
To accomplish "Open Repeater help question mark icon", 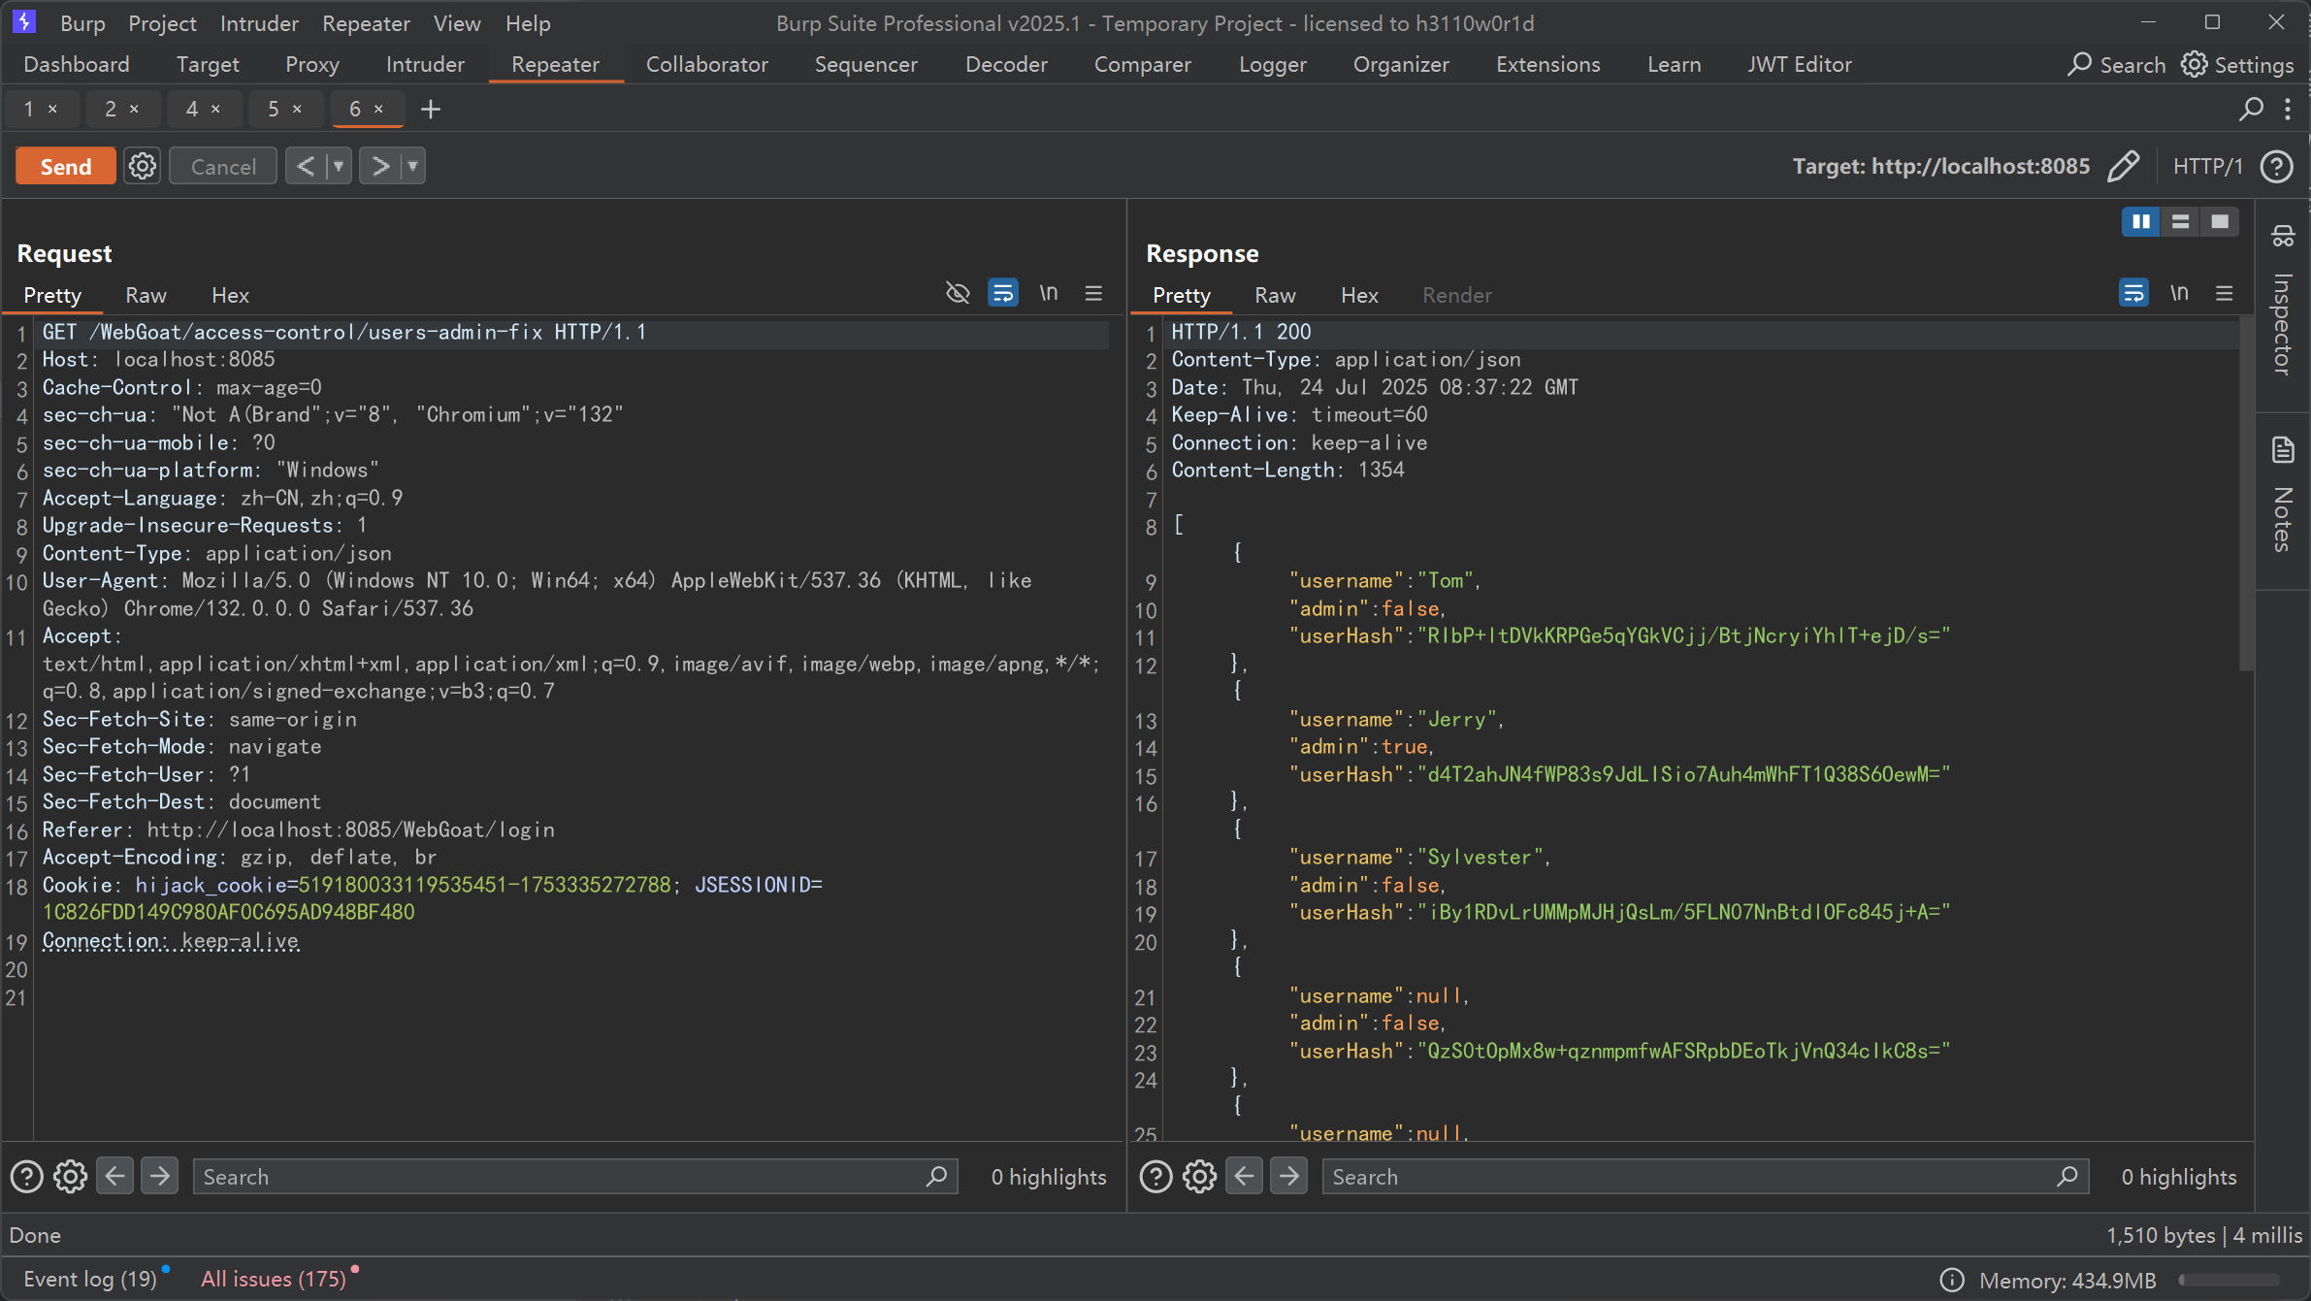I will click(2276, 166).
